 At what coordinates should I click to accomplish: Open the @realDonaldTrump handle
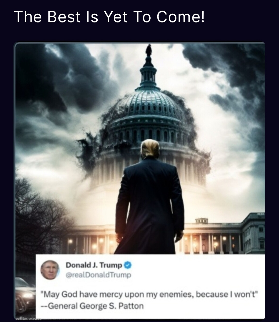click(x=99, y=275)
